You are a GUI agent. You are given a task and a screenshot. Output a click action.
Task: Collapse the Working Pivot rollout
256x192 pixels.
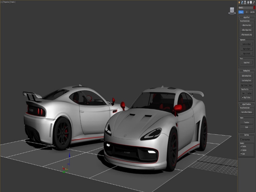246,71
